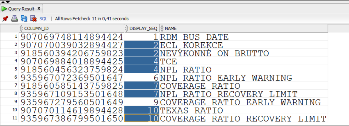
Task: Click the TCE name cell
Action: [243, 61]
